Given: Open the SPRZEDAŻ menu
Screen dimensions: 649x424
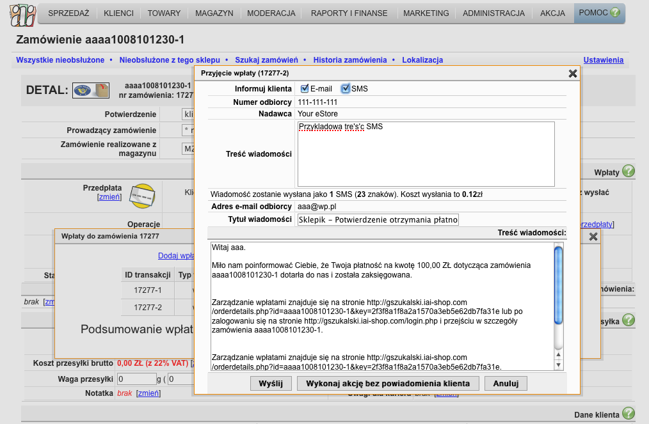Looking at the screenshot, I should click(x=68, y=13).
